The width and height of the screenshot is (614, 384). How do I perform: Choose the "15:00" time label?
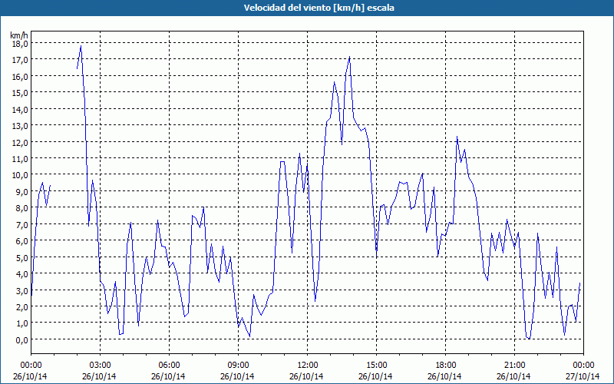376,366
